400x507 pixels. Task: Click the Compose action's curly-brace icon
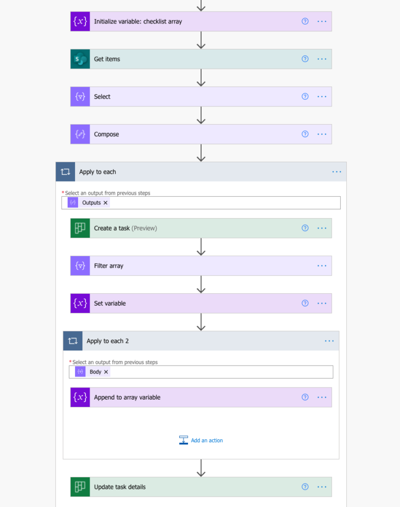(80, 134)
